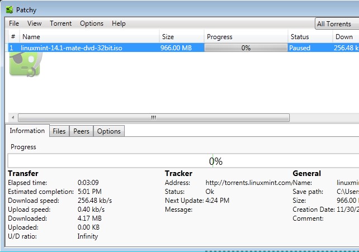This screenshot has width=359, height=252.
Task: Click the Creation Date label in General
Action: coord(314,209)
